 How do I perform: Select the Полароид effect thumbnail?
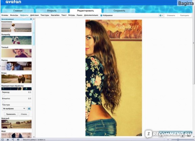[x=16, y=40]
